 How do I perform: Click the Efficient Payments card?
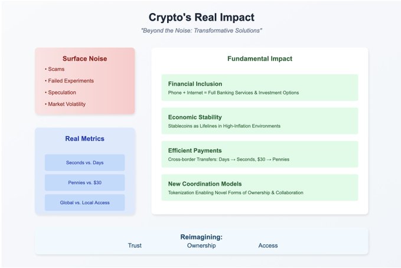tap(260, 154)
